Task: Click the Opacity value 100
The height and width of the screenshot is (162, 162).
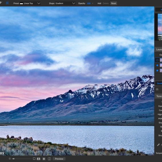Action: coord(89,3)
